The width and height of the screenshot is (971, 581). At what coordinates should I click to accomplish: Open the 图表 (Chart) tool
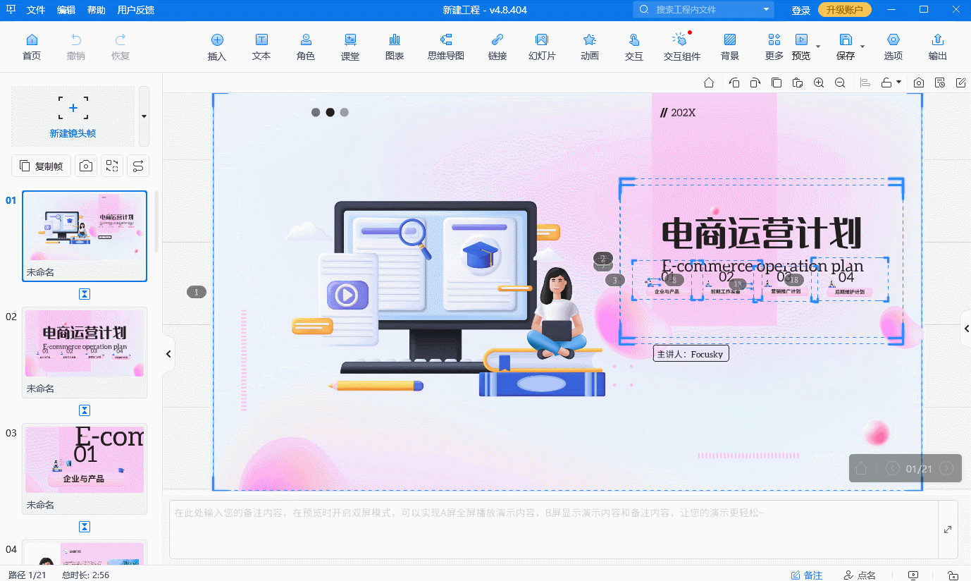[395, 47]
